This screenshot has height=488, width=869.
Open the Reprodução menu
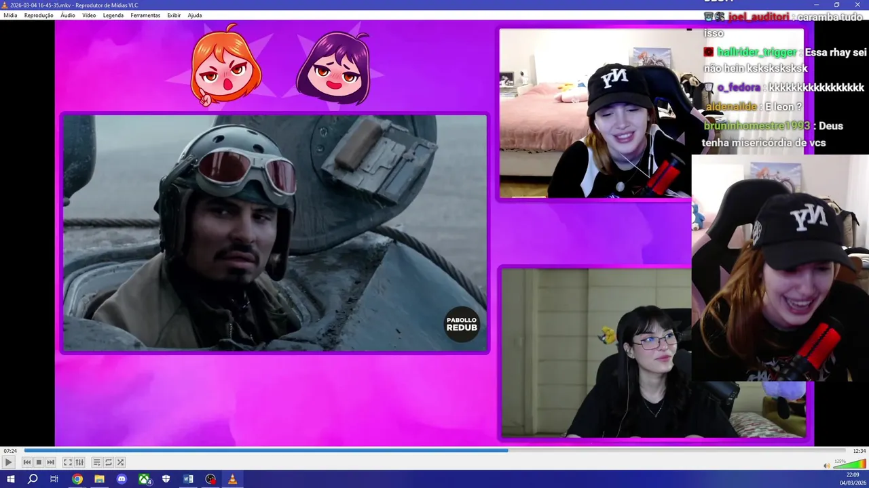pos(39,15)
